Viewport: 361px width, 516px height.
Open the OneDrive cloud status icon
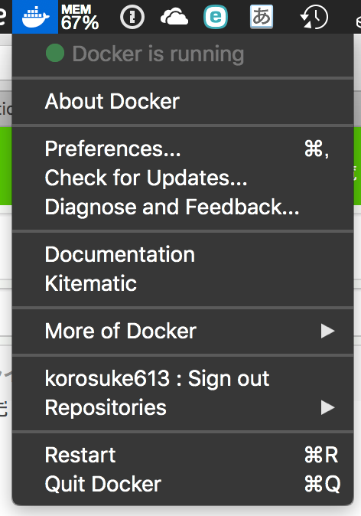point(174,17)
